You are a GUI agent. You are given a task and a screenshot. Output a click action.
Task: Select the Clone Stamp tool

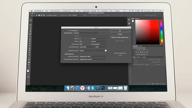point(30,39)
